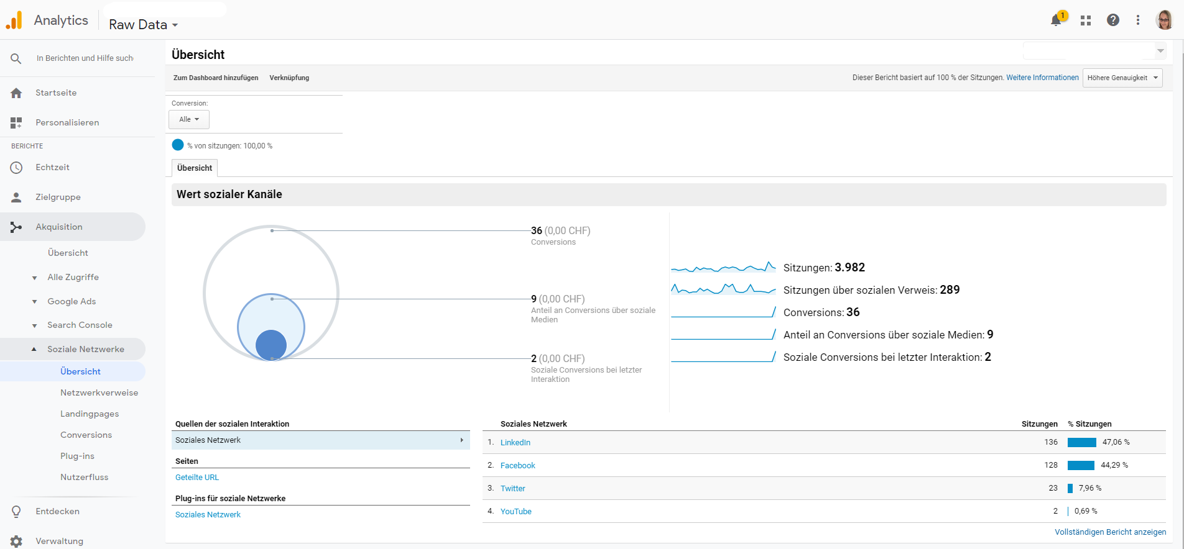Select the Übersicht report tab
Image resolution: width=1184 pixels, height=549 pixels.
point(195,168)
